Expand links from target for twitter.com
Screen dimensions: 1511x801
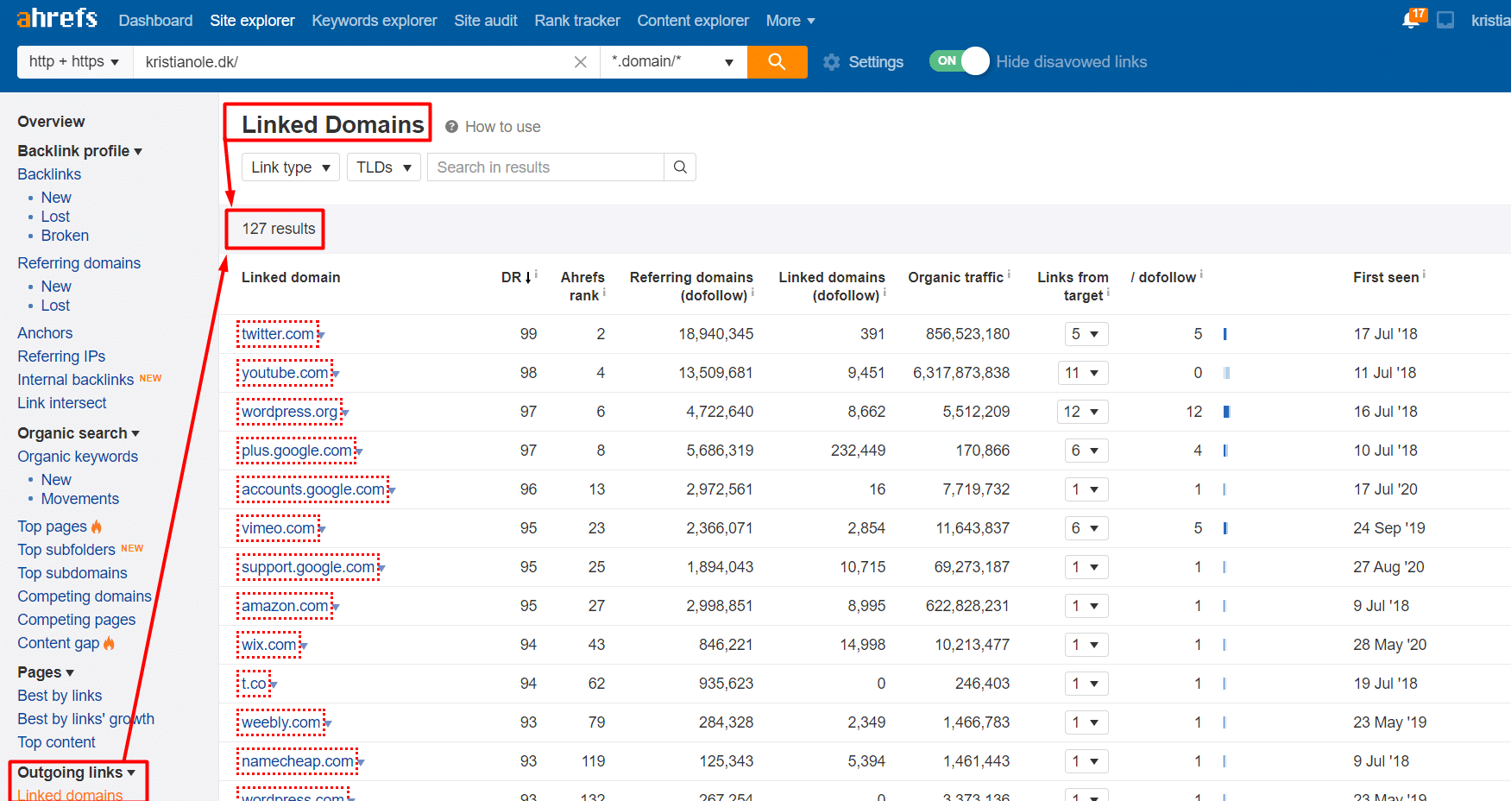click(x=1086, y=334)
